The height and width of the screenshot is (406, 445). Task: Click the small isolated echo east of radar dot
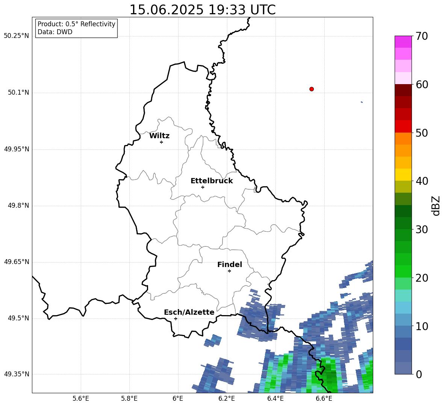tap(362, 102)
